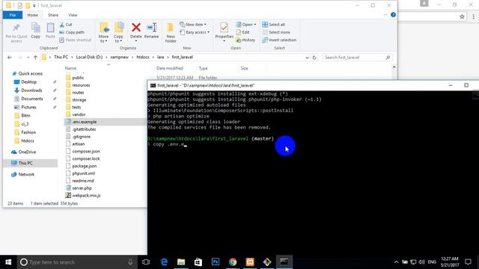Expand the address bar history dropdown

(307, 58)
